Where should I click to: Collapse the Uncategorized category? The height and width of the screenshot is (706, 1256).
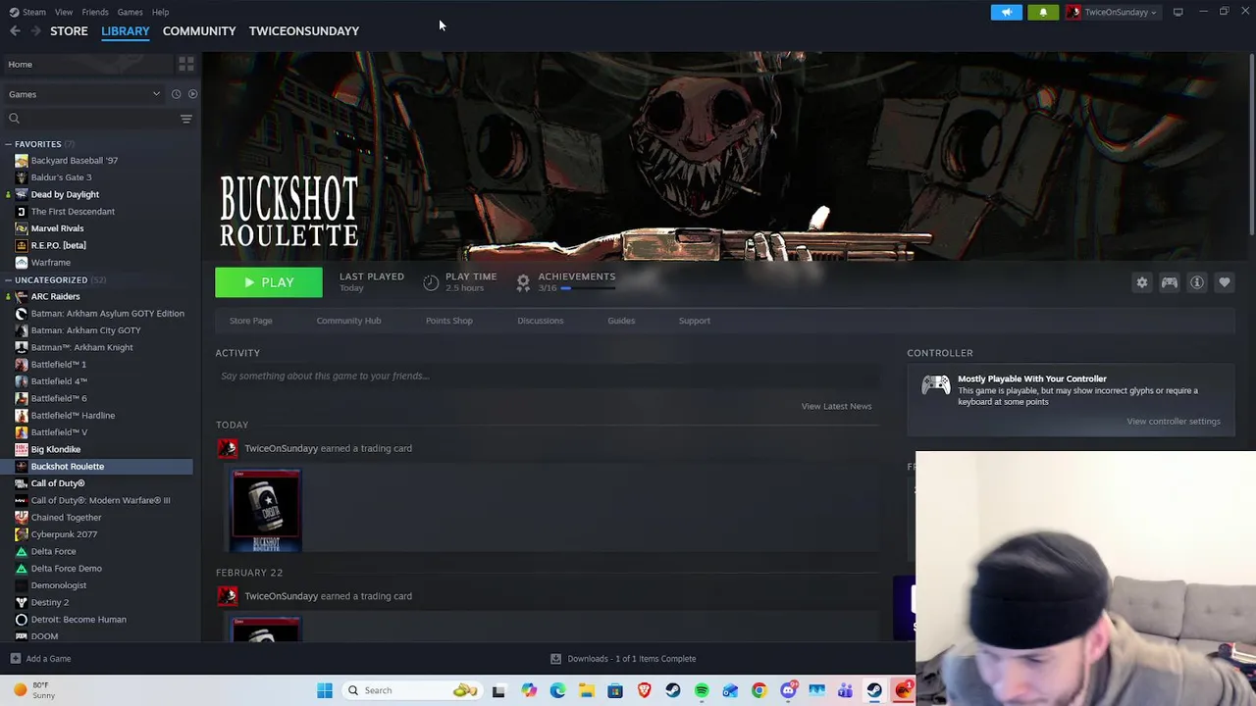[8, 280]
